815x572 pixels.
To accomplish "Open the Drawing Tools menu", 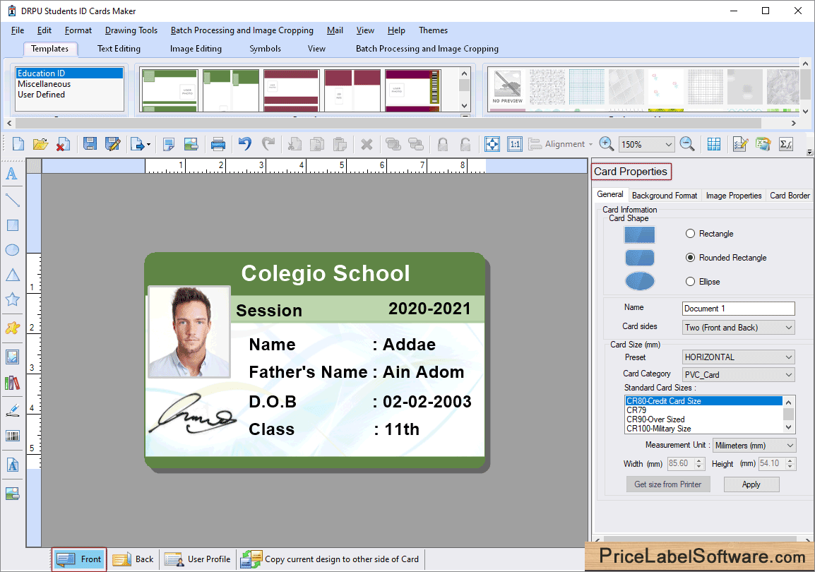I will click(x=131, y=30).
